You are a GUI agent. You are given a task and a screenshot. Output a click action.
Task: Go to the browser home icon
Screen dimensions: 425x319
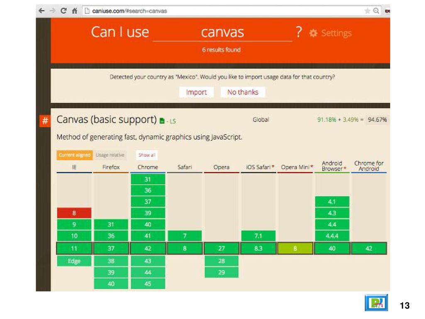pyautogui.click(x=75, y=11)
